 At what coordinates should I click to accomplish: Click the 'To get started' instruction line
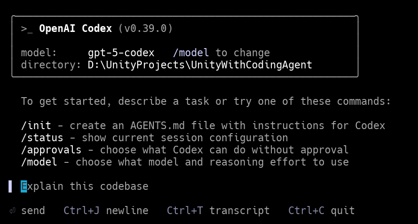click(206, 101)
